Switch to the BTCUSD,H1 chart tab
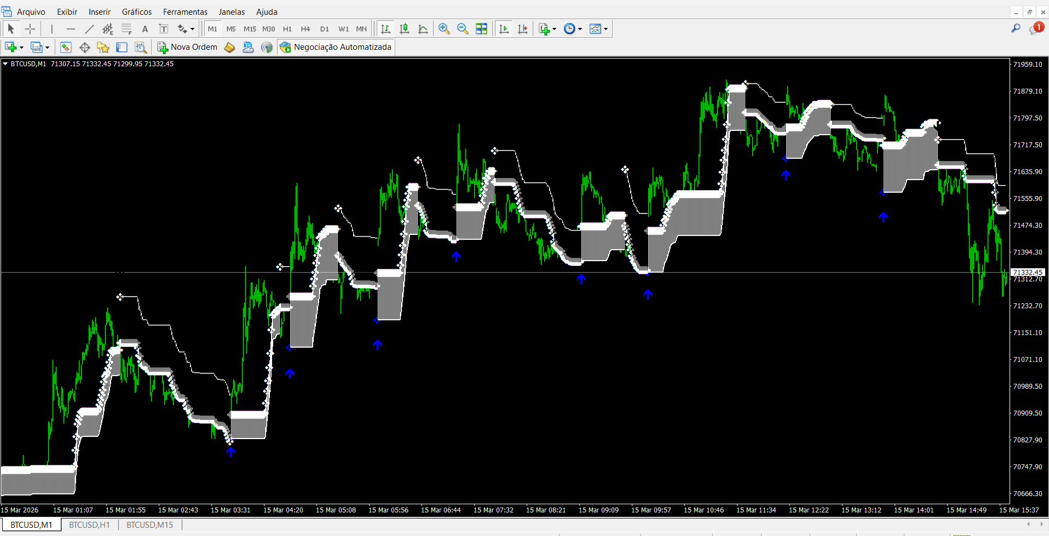The height and width of the screenshot is (536, 1049). [89, 525]
